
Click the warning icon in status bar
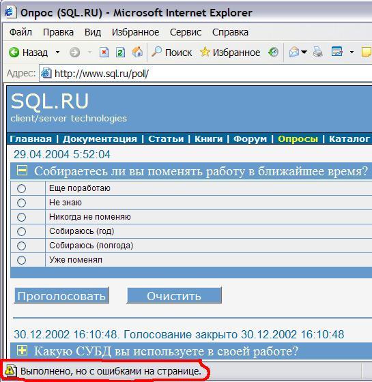click(10, 370)
